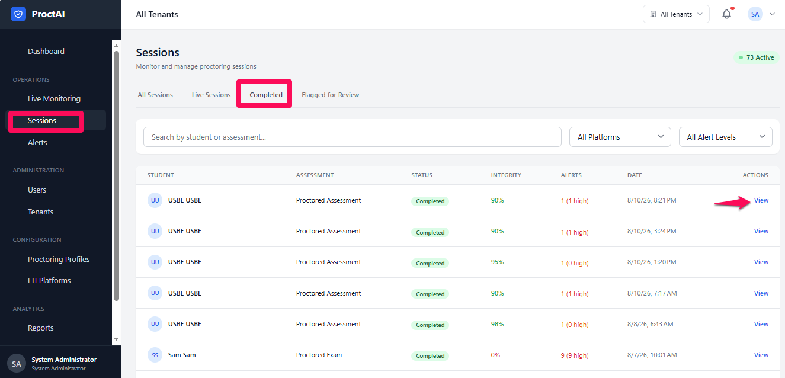
Task: View the session dated 8/10/26, 7:17 AM
Action: click(x=761, y=293)
